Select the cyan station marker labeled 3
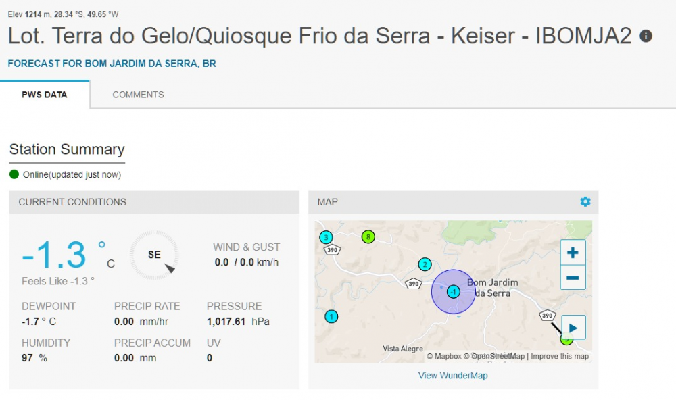The height and width of the screenshot is (400, 676). 326,237
